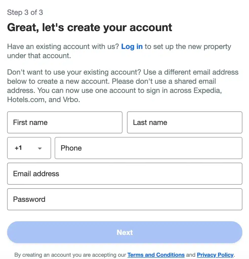Select the Phone number input

148,148
